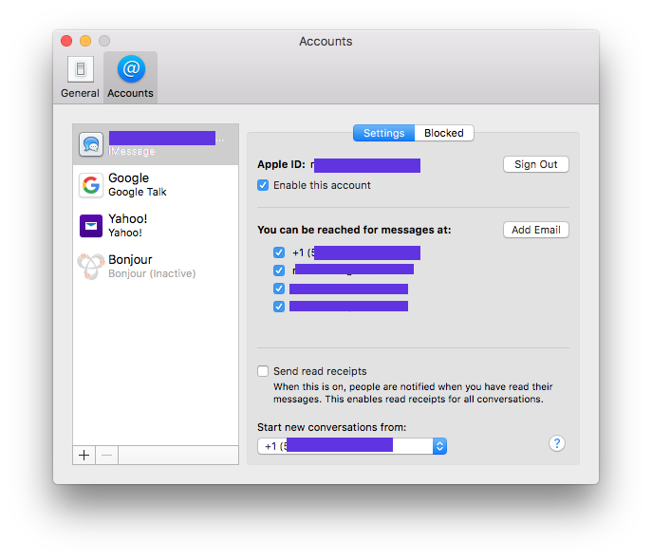Screen dimensions: 652x560
Task: Enable Send read receipts
Action: coord(263,371)
